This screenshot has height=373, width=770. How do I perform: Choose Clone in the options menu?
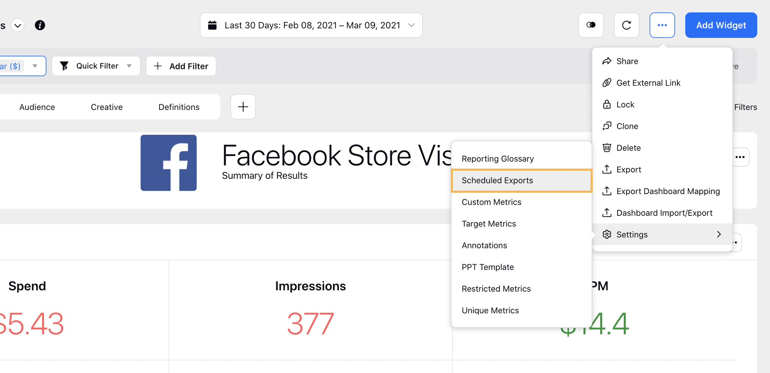click(x=662, y=126)
